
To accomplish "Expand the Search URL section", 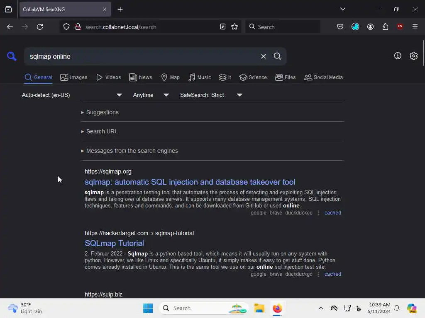I will coord(99,131).
